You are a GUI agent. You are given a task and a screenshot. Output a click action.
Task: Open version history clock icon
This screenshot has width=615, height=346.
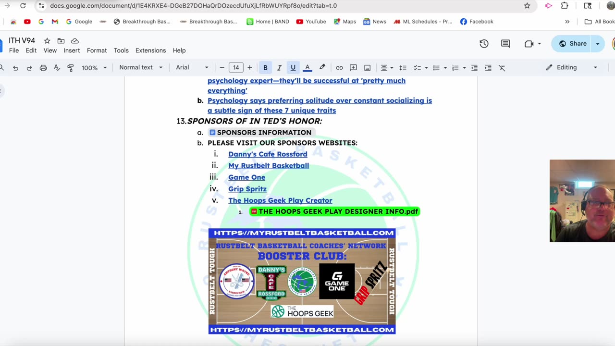tap(484, 43)
